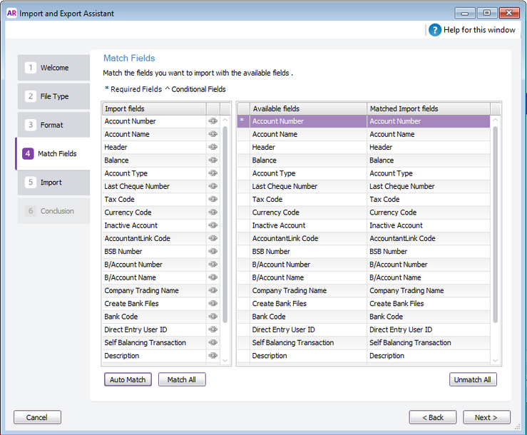This screenshot has width=527, height=435.
Task: Select the Import step
Action: click(x=53, y=183)
